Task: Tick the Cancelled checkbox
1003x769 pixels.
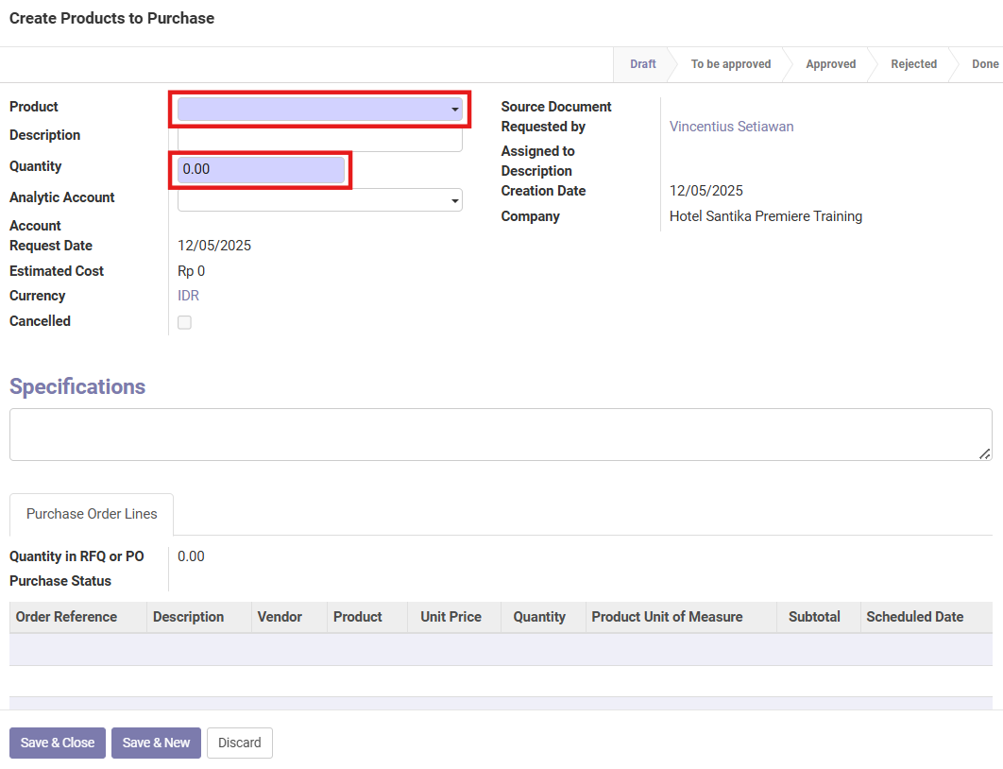Action: point(184,322)
